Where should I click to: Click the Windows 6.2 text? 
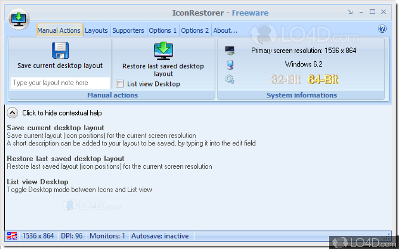tap(304, 64)
